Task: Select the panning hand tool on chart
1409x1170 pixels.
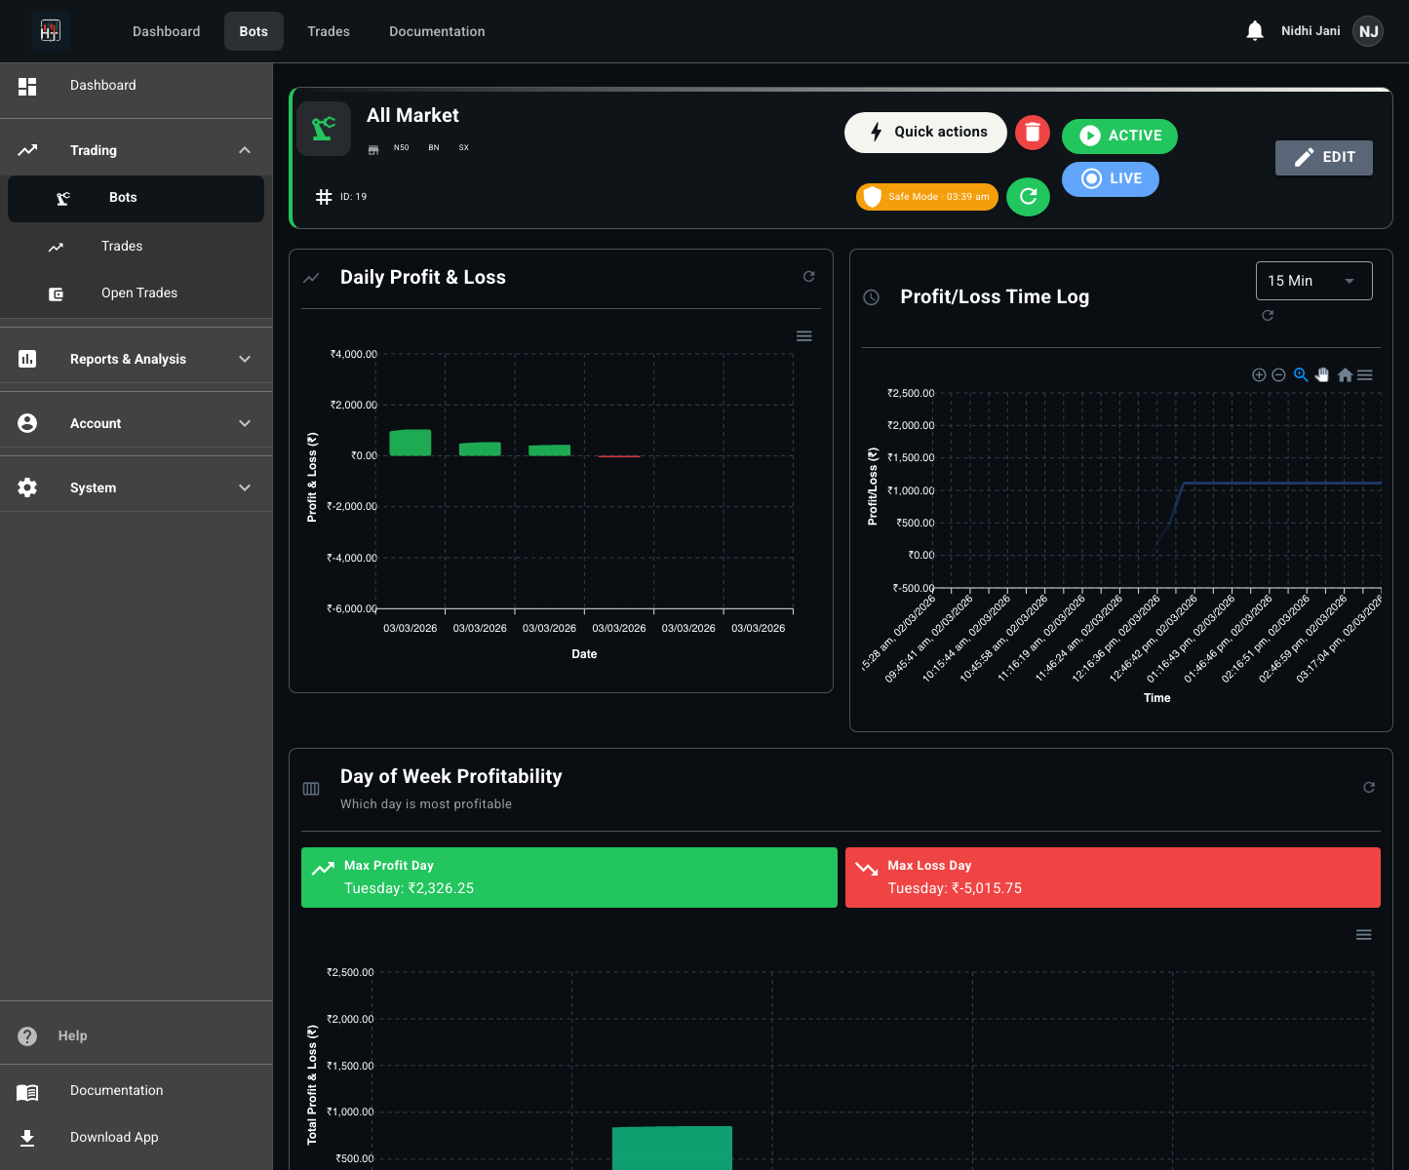Action: [x=1322, y=375]
